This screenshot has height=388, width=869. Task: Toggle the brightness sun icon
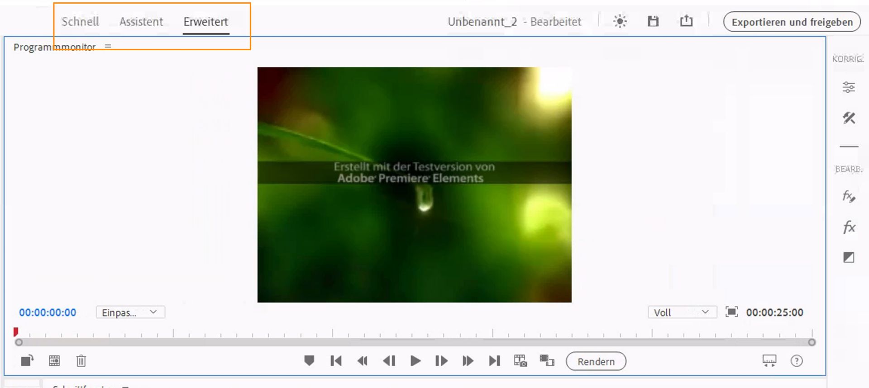point(620,21)
